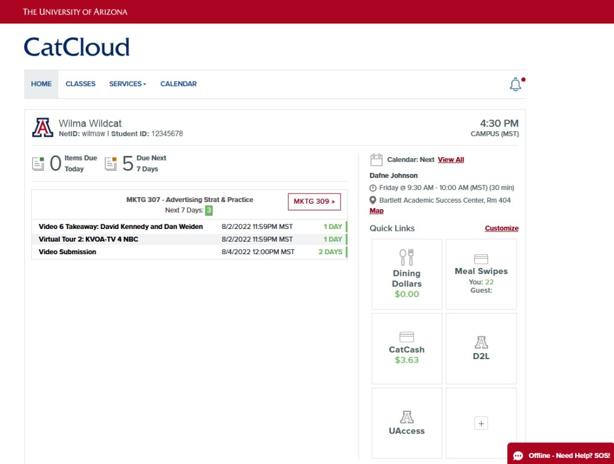Viewport: 614px width, 464px height.
Task: Click the Items Due Today icon
Action: point(38,163)
